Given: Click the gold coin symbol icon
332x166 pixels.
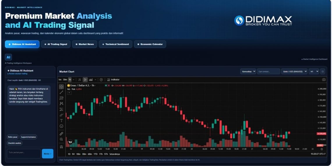Looking at the screenshot, I should (69, 85).
